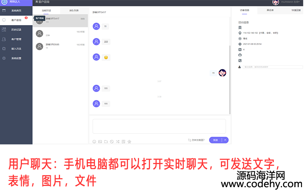The width and height of the screenshot is (304, 192).
Task: Switch to the 快捷回复 quick reply tab
Action: pyautogui.click(x=296, y=10)
